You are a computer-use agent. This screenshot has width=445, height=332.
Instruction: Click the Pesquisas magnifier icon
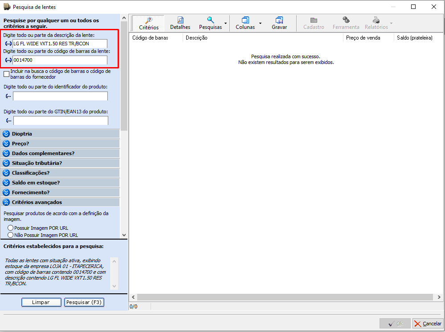[210, 20]
